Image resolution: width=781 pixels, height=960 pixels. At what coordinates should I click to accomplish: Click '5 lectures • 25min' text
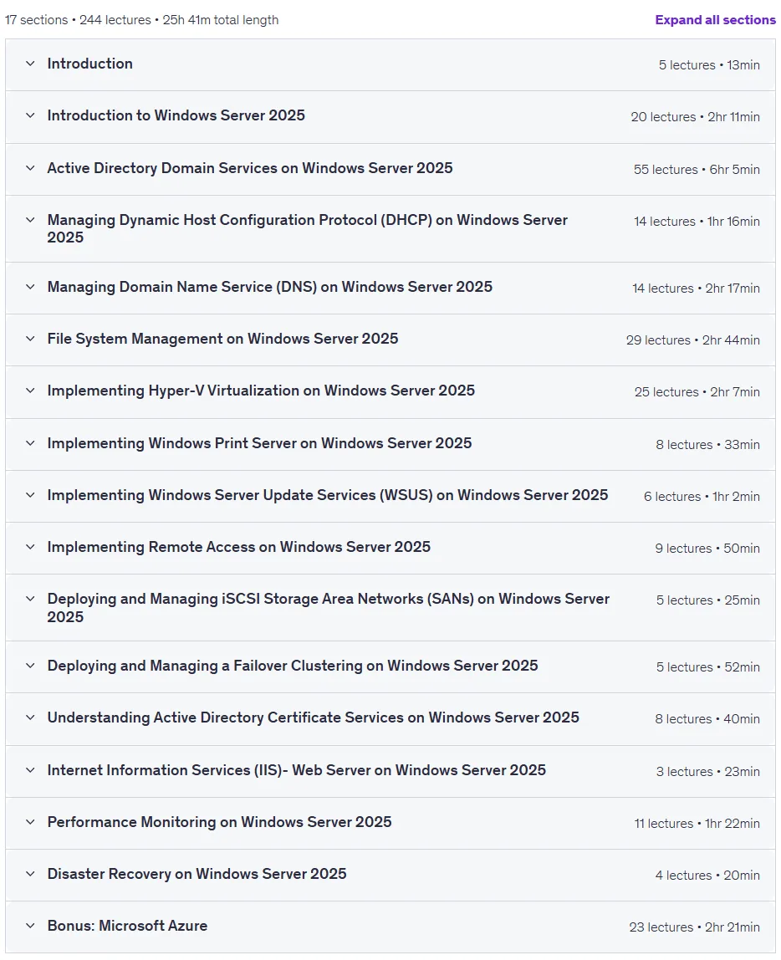(708, 600)
